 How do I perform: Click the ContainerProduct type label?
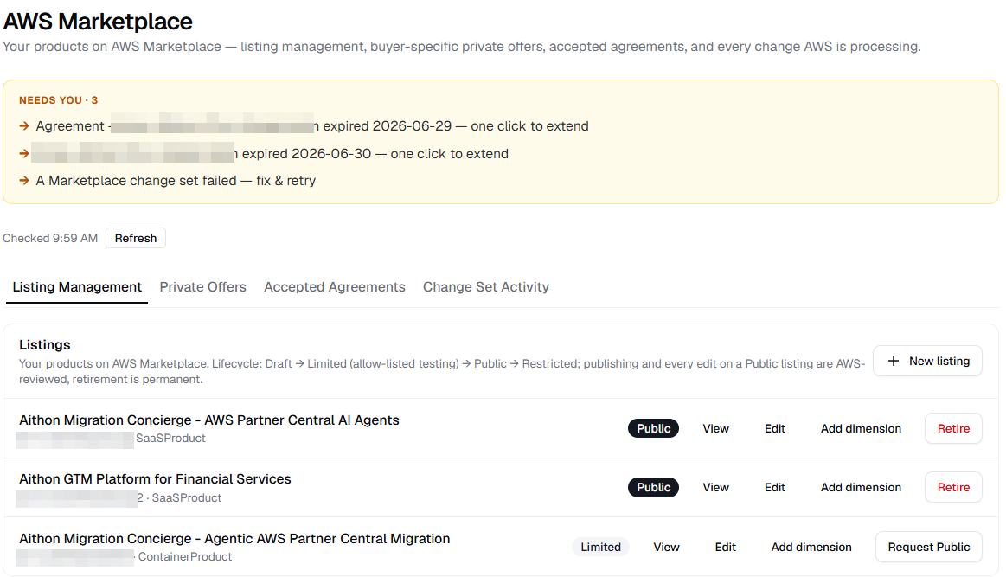(x=185, y=557)
